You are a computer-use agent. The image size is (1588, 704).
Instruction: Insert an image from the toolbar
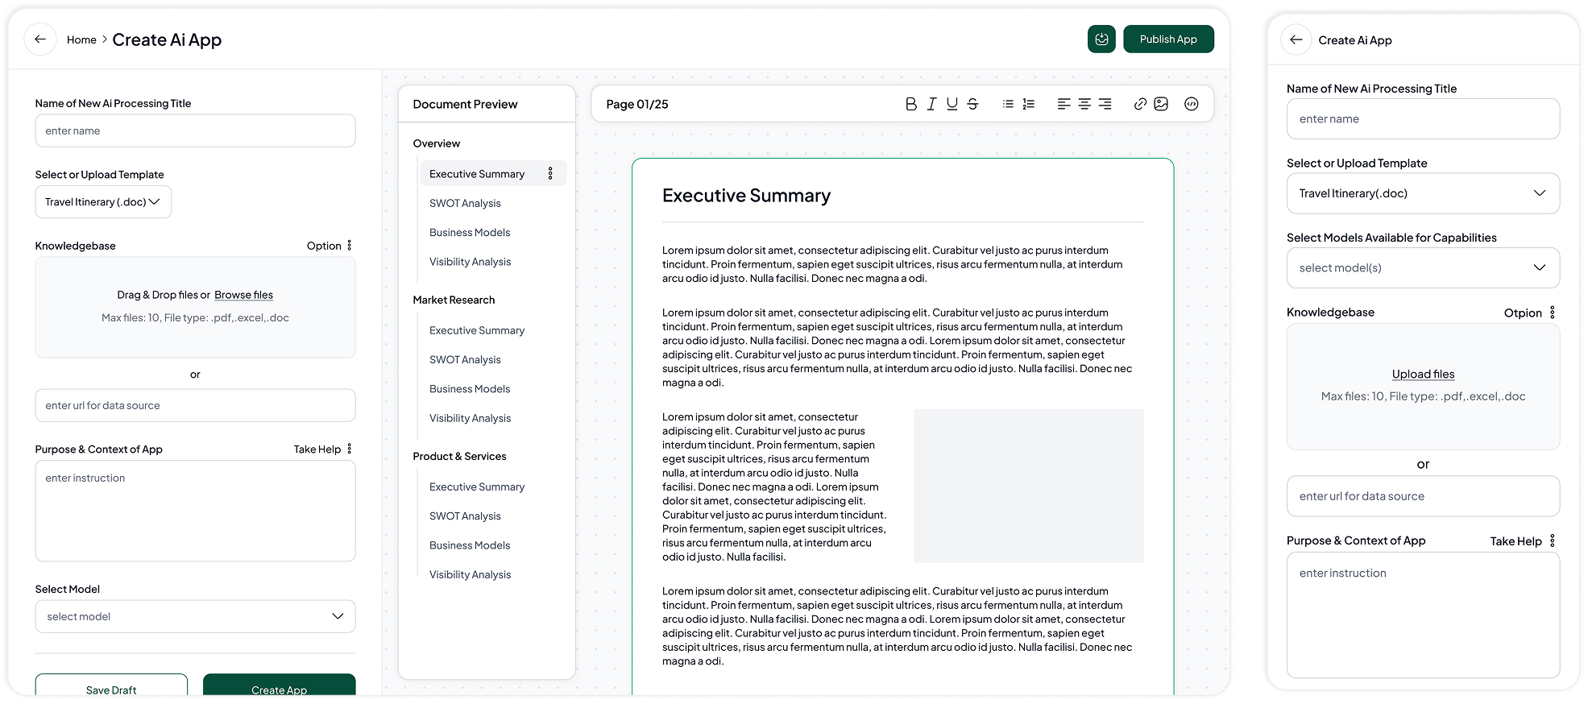tap(1161, 104)
